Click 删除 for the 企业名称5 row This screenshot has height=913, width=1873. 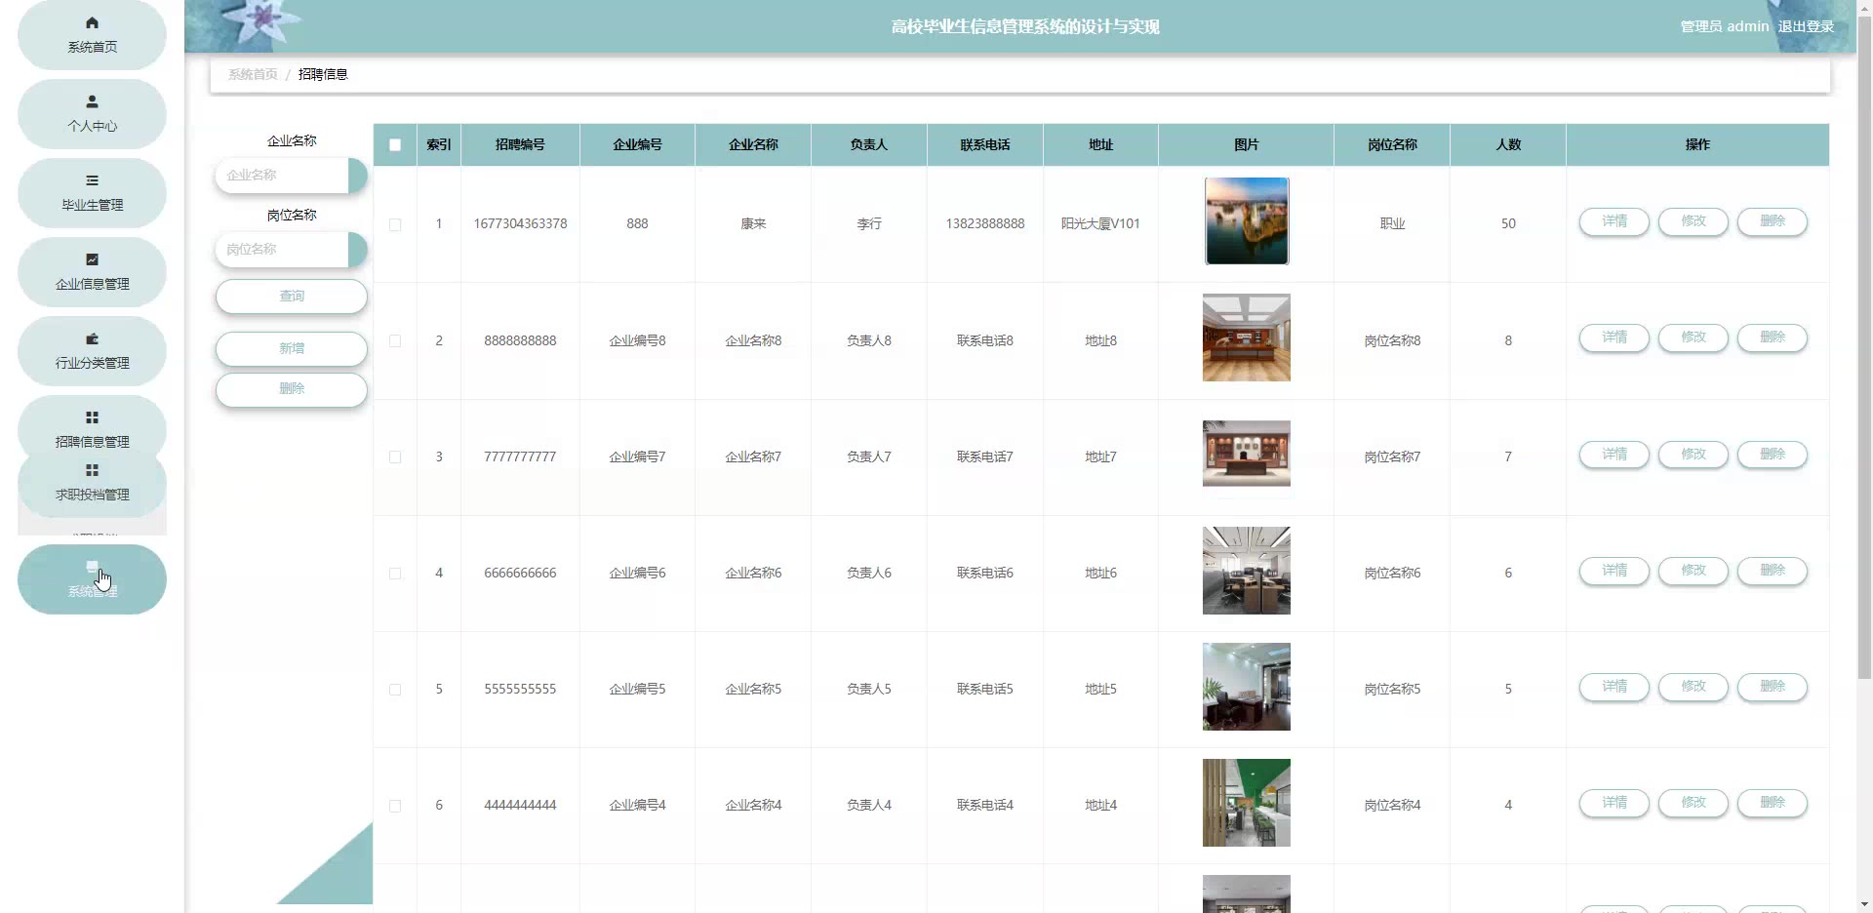point(1772,687)
